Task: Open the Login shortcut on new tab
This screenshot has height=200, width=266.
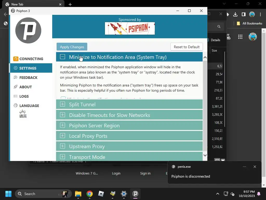Action: (116, 173)
